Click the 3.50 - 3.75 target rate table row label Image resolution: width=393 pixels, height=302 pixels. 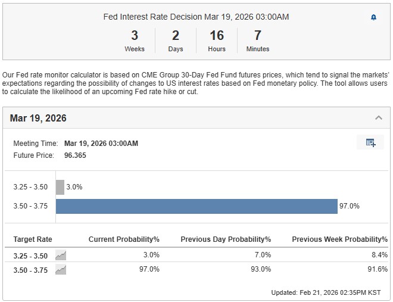32,269
